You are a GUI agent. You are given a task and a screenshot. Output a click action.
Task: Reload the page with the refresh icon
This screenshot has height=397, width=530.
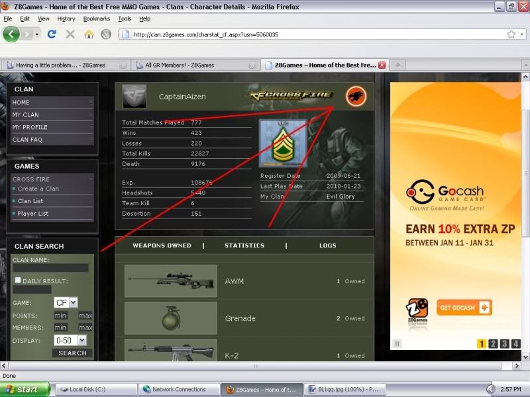pyautogui.click(x=53, y=34)
